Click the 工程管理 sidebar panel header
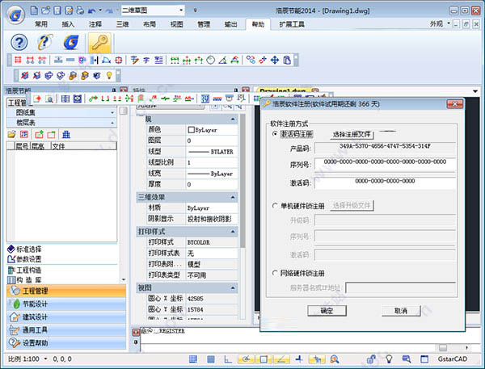The image size is (485, 369). click(x=66, y=291)
